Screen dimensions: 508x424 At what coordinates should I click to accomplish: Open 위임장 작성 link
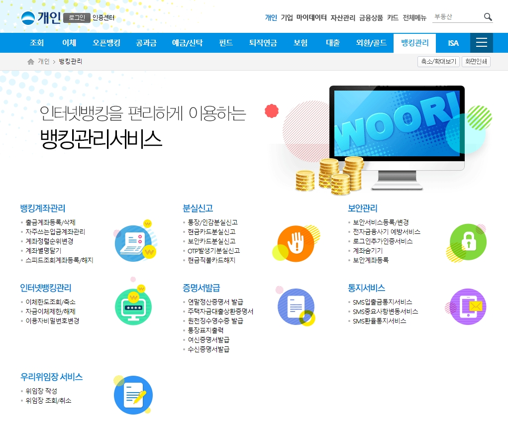[x=41, y=391]
